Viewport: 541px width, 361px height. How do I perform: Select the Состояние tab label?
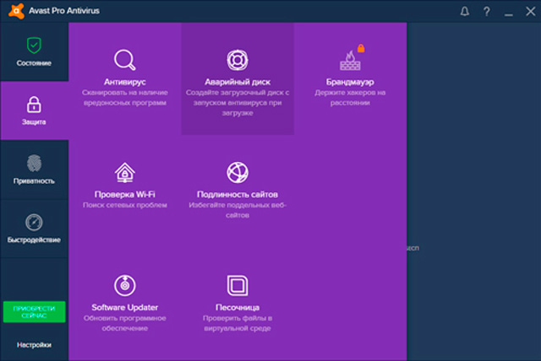pos(34,63)
